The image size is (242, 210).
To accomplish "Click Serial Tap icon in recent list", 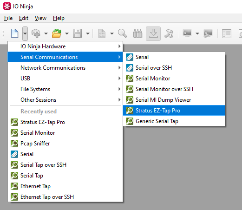I will tap(14, 176).
